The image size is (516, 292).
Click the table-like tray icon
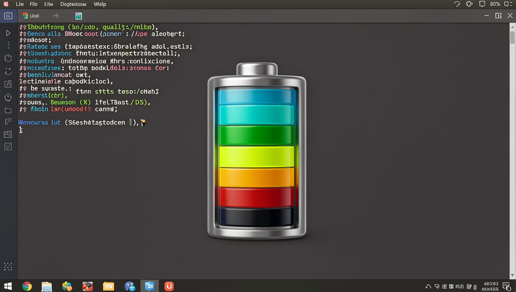click(x=451, y=286)
